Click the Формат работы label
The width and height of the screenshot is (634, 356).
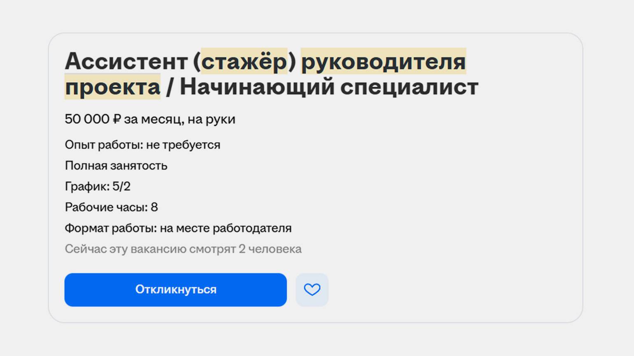coord(110,228)
